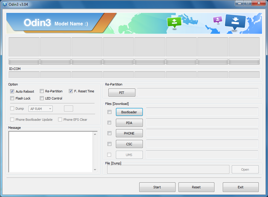Enable the Flash Lock checkbox
268x197 pixels.
click(12, 98)
